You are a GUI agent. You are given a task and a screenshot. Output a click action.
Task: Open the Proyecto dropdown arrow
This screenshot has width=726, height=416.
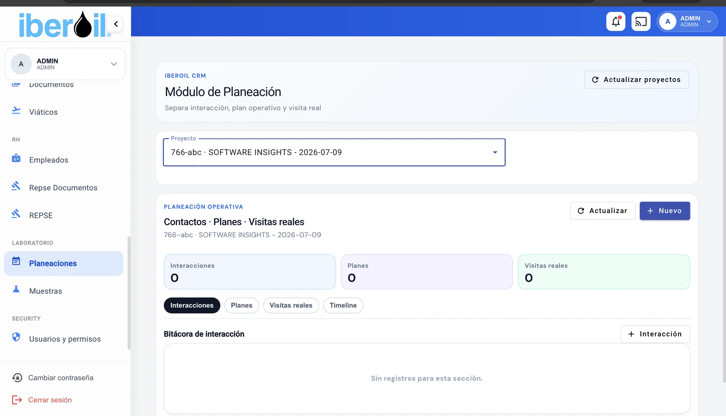495,153
